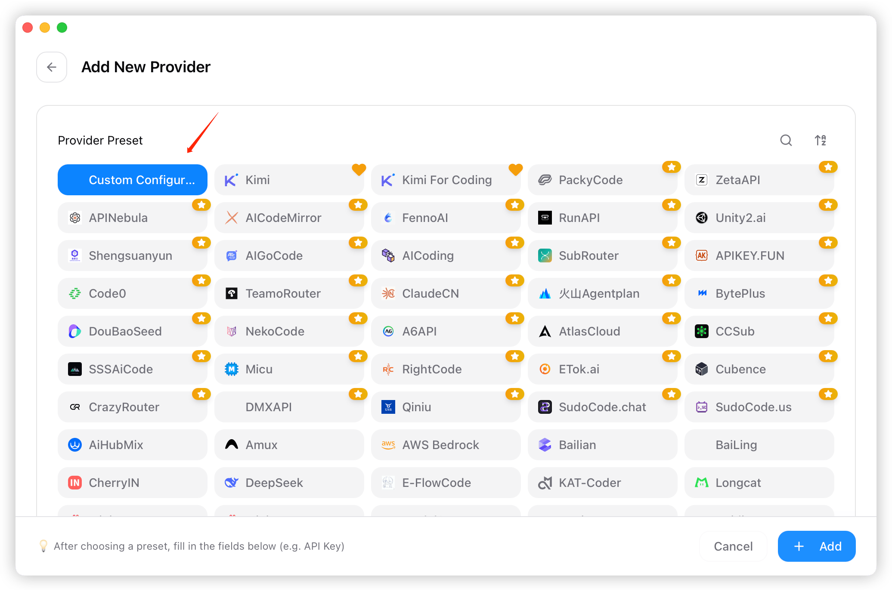Screen dimensions: 892x591
Task: Click the ZetaAPI logo icon
Action: 702,180
